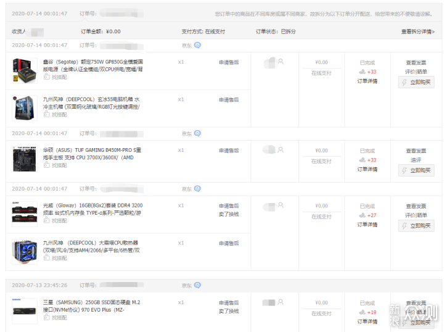The height and width of the screenshot is (332, 444).
Task: Click 申请售后 for Gloway memory
Action: (229, 205)
